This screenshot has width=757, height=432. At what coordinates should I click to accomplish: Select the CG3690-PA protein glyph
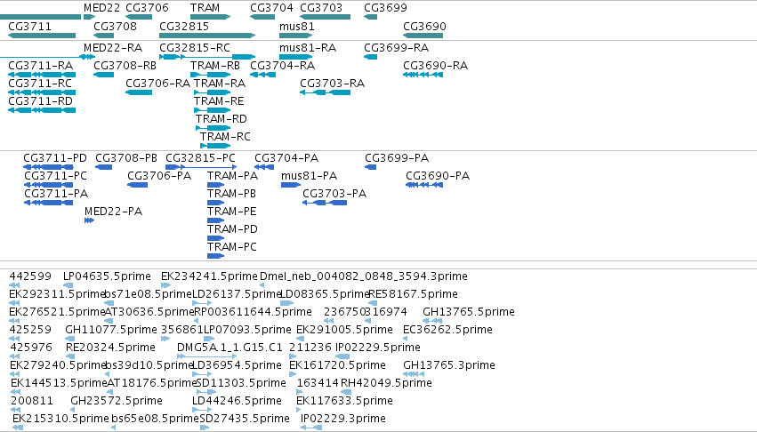point(424,185)
